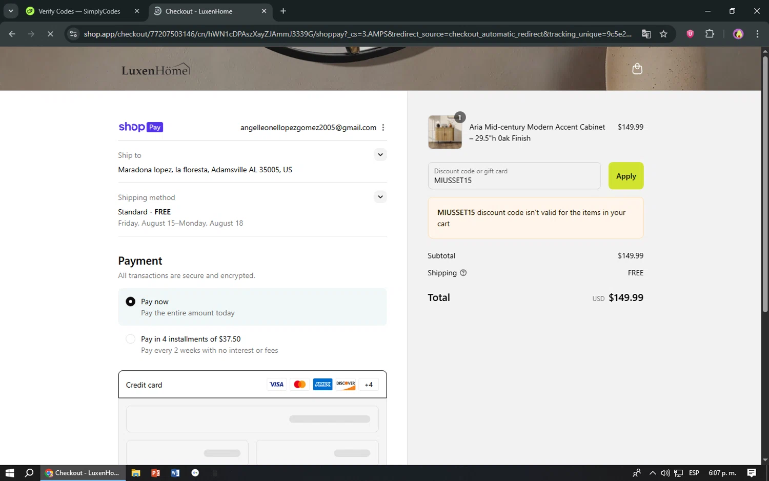The image size is (769, 481).
Task: Open the tab search dropdown arrow
Action: click(x=11, y=11)
